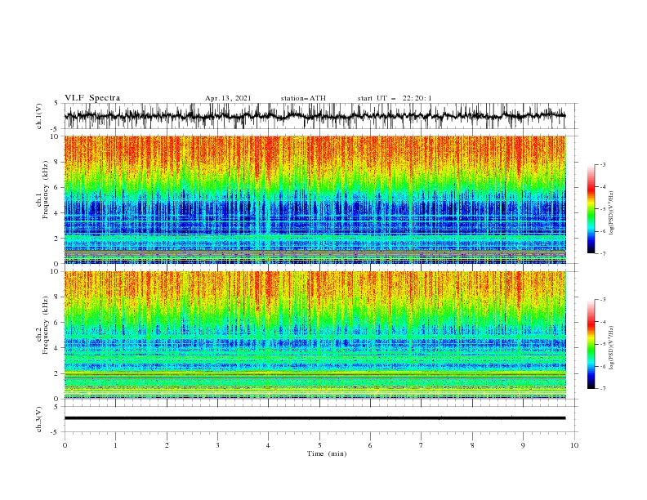647x500 pixels.
Task: Click time axis tick label "5"
Action: 319,445
